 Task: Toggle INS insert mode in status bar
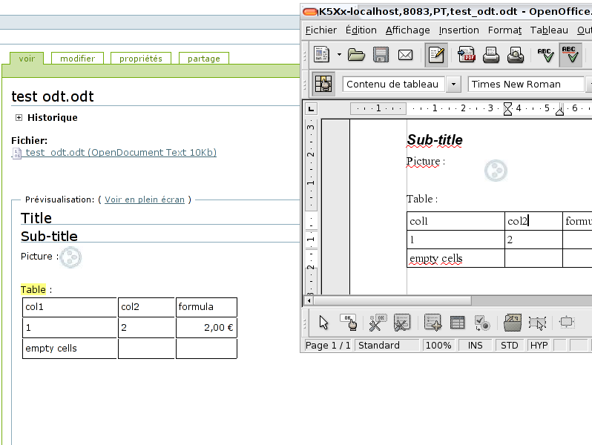pos(475,346)
